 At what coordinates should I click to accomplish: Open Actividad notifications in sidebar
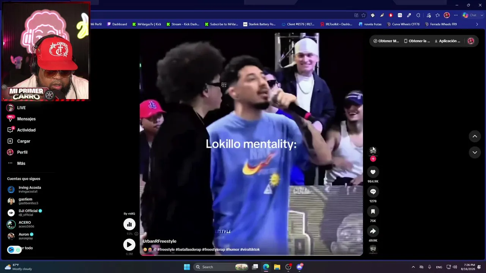pyautogui.click(x=22, y=130)
